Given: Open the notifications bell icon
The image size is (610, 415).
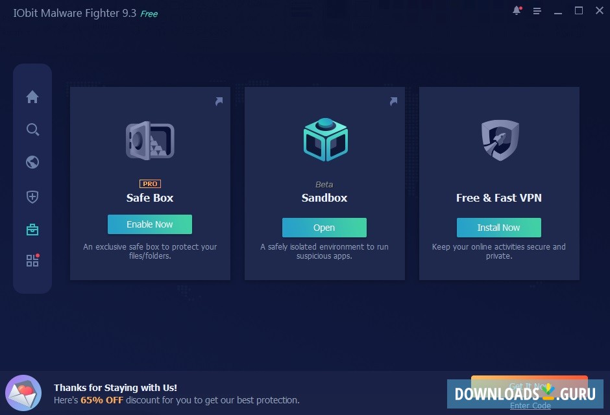Looking at the screenshot, I should [x=517, y=10].
